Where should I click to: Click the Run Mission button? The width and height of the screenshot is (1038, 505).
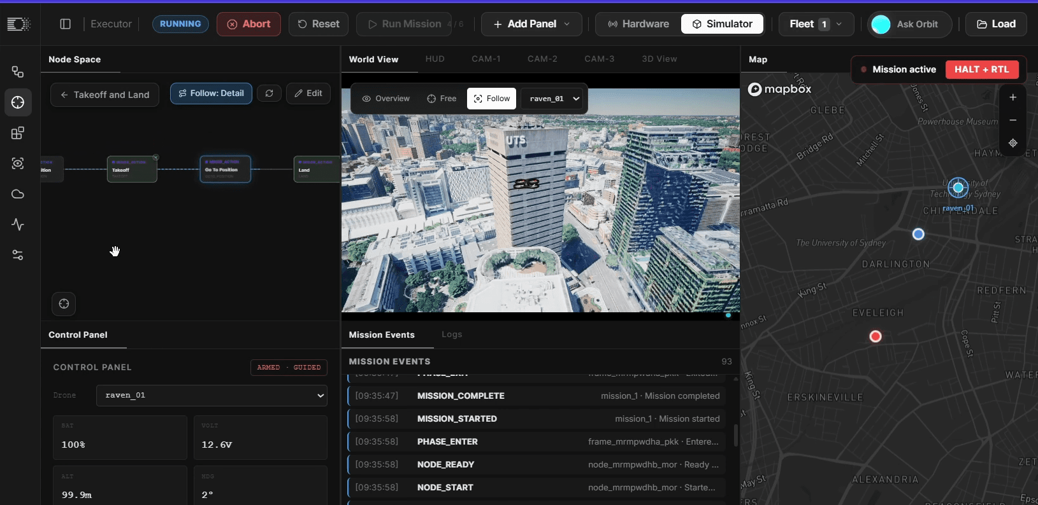404,24
